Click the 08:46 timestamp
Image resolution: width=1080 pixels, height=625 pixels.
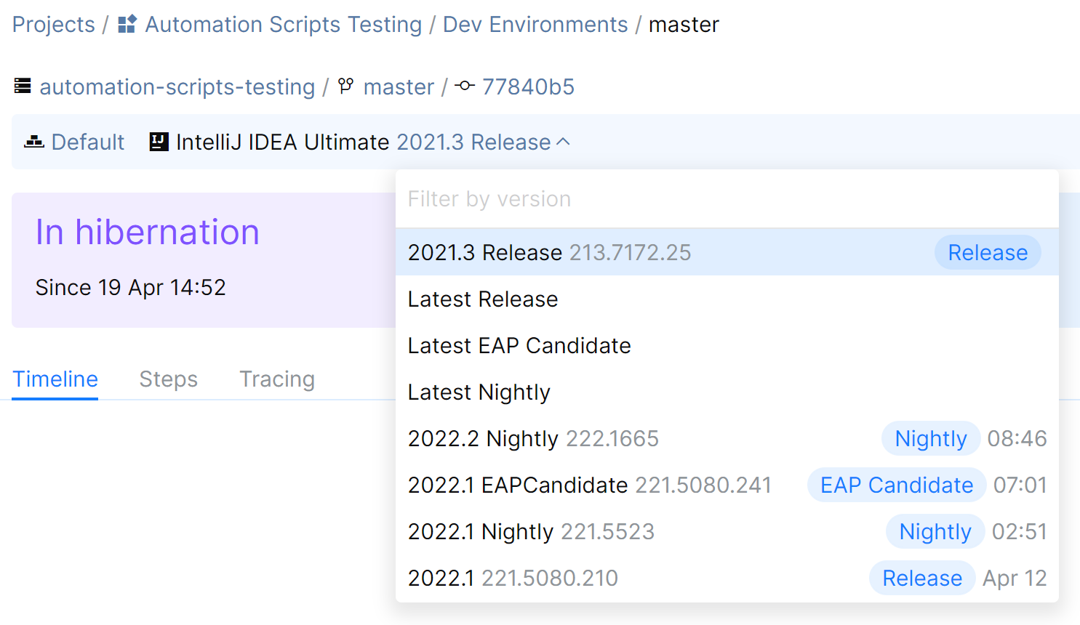(x=1017, y=438)
